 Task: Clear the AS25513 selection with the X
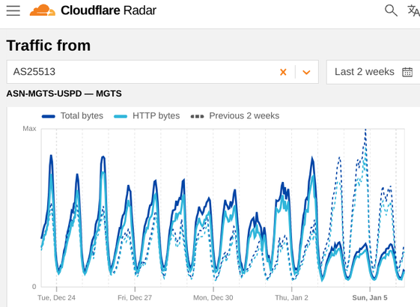(283, 72)
